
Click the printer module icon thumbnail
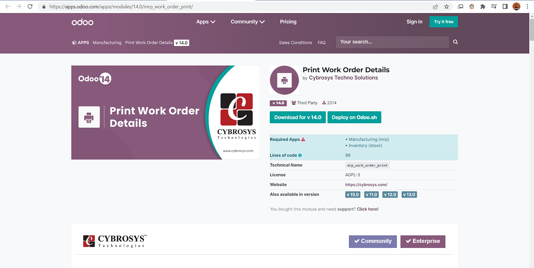[x=284, y=80]
